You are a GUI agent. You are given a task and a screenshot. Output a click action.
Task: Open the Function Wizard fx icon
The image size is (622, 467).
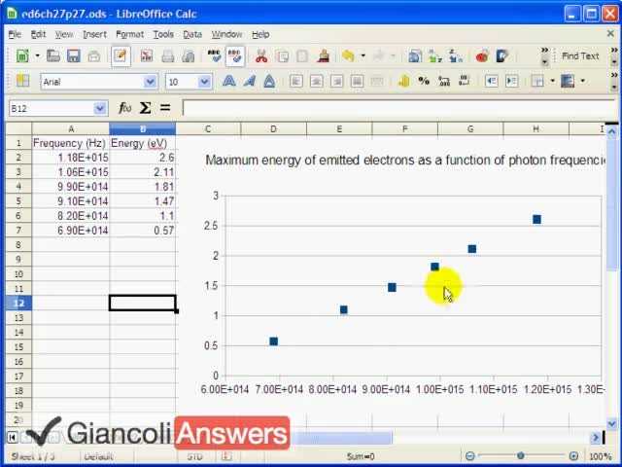click(124, 108)
